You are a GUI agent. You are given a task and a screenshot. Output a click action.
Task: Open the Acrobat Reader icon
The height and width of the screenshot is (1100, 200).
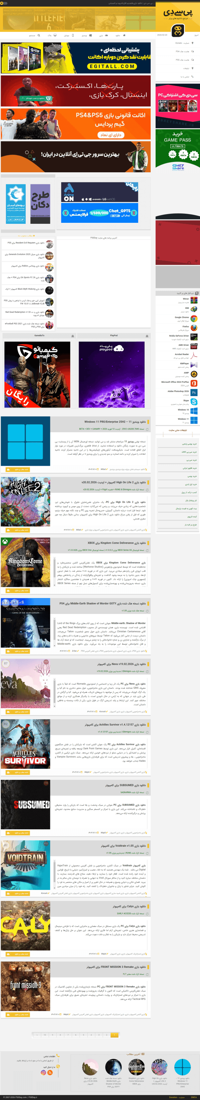click(x=194, y=355)
